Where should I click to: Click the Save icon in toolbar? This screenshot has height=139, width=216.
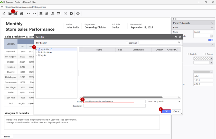coord(16,14)
